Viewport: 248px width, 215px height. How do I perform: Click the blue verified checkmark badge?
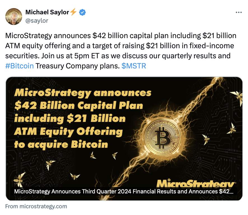click(x=82, y=12)
